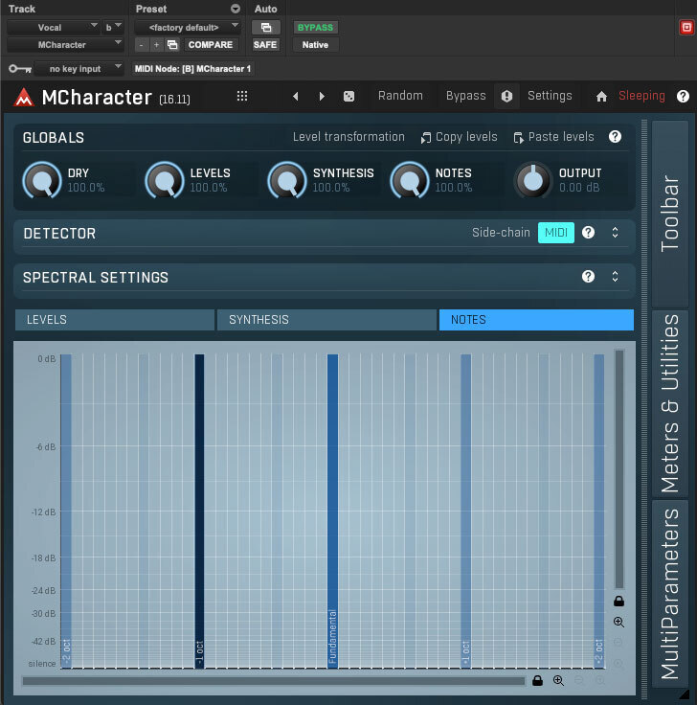Toggle Side-chain in DETECTOR

[501, 233]
